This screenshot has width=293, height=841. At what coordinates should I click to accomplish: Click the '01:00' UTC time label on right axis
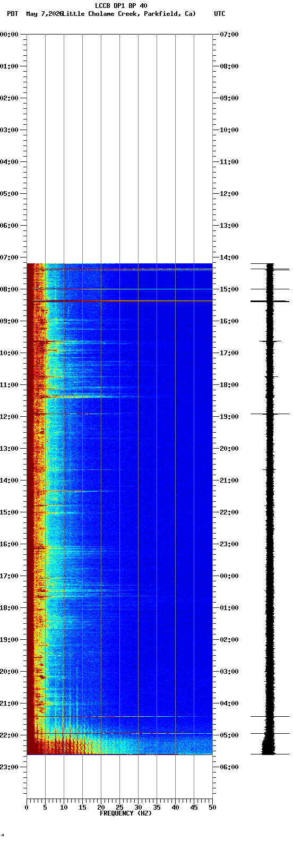click(229, 608)
